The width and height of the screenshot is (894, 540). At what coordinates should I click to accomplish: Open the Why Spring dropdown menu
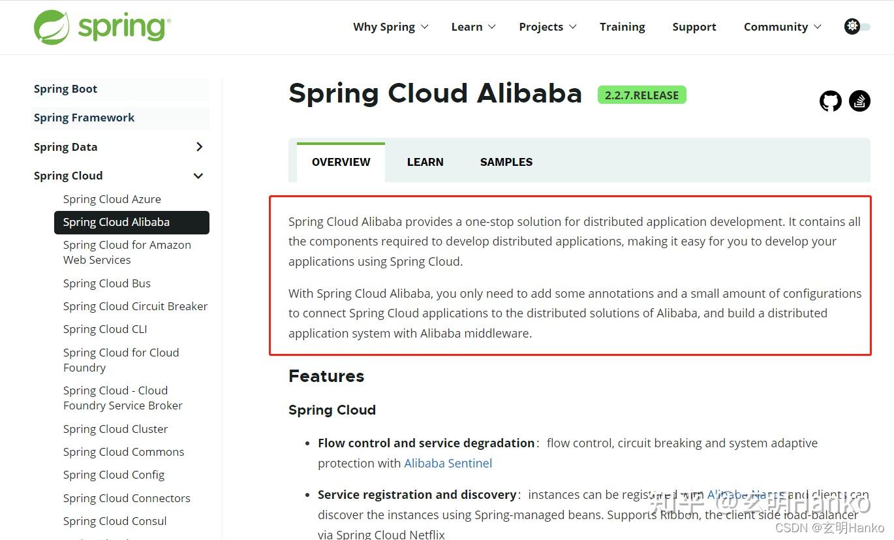click(390, 27)
